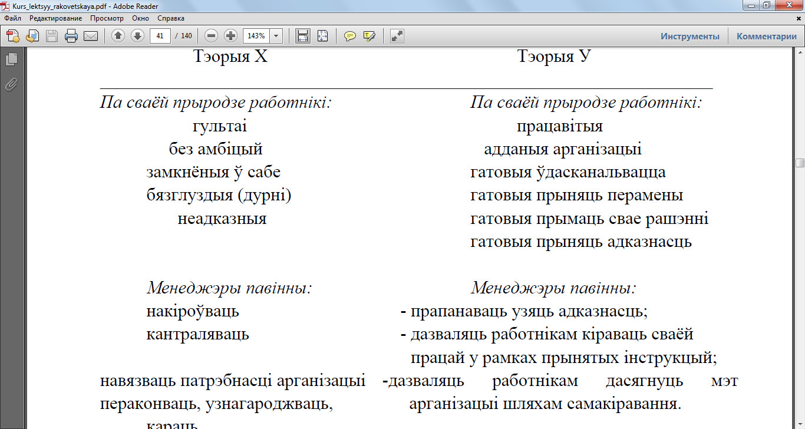The height and width of the screenshot is (429, 805).
Task: Switch to read mode icon
Action: (397, 36)
